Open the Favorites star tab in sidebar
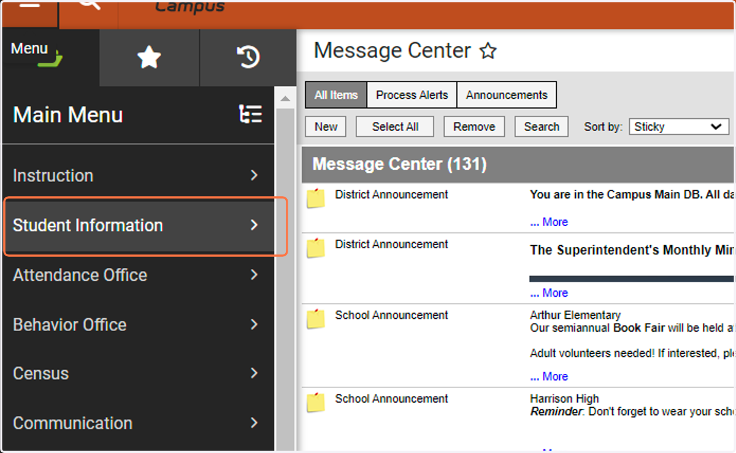 [x=149, y=58]
